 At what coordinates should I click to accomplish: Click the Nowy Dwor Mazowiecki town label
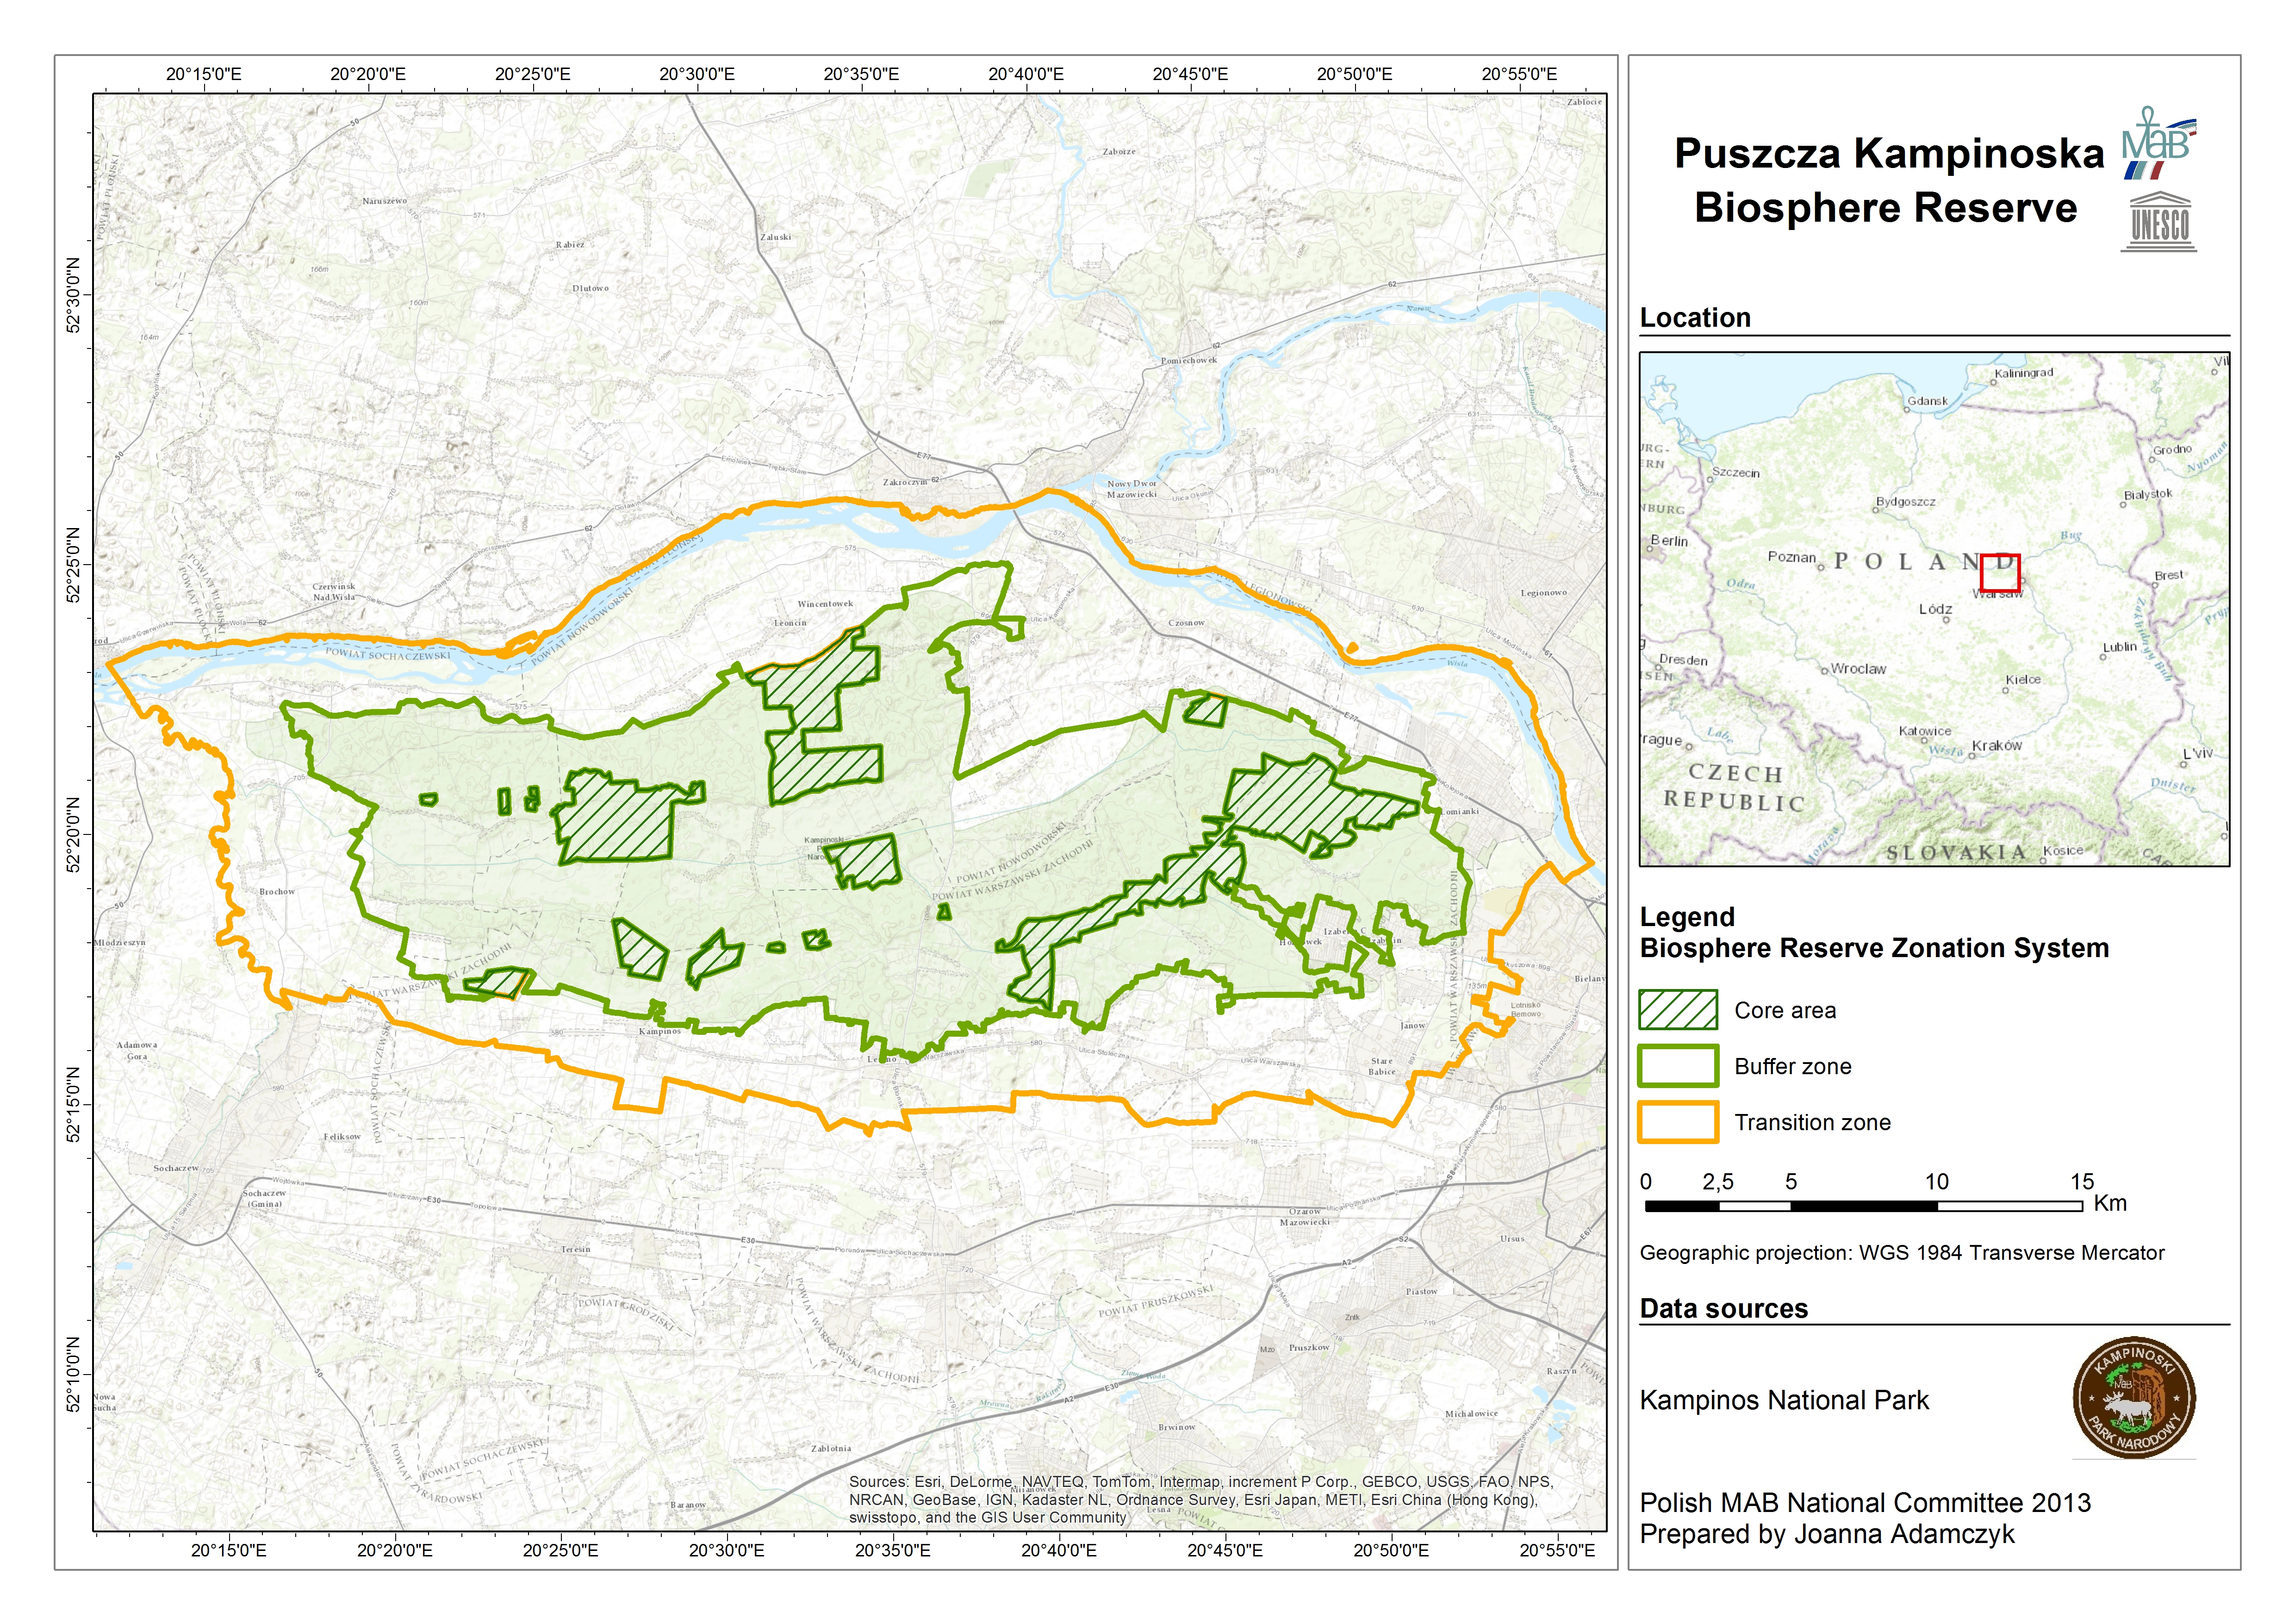click(x=1131, y=489)
